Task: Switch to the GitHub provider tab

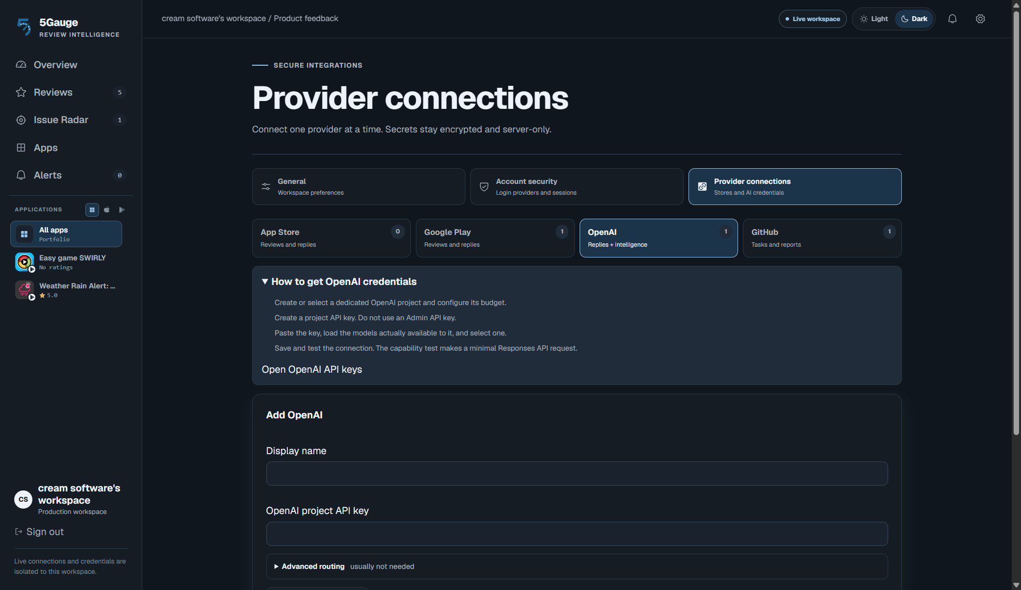Action: (822, 238)
